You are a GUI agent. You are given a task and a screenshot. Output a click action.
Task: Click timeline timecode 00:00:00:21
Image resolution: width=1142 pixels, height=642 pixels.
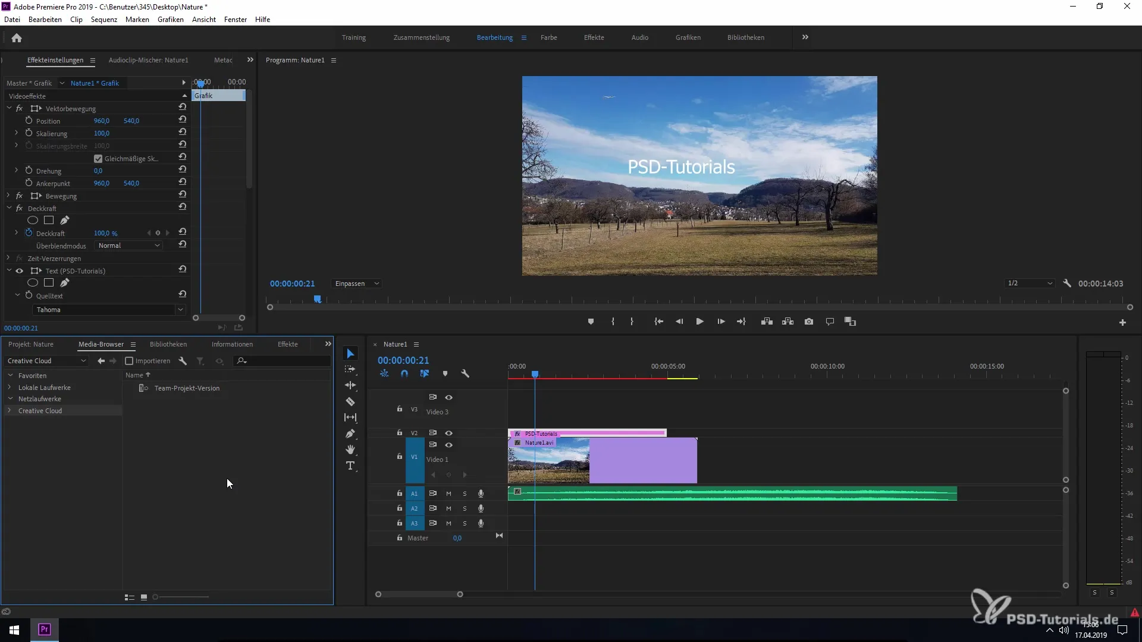click(403, 360)
